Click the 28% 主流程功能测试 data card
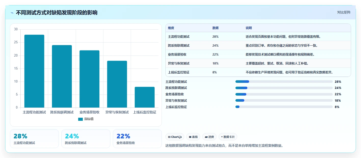 click(x=34, y=139)
